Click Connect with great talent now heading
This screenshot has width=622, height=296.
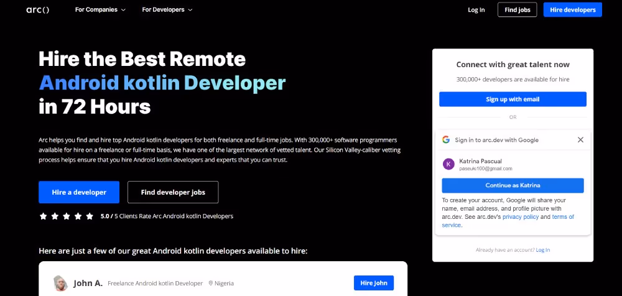tap(513, 65)
